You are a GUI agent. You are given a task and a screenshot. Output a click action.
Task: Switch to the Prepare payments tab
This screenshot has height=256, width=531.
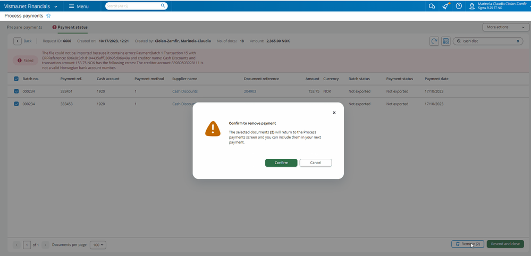(25, 27)
